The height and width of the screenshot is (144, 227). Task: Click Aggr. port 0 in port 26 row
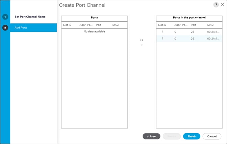pyautogui.click(x=175, y=39)
